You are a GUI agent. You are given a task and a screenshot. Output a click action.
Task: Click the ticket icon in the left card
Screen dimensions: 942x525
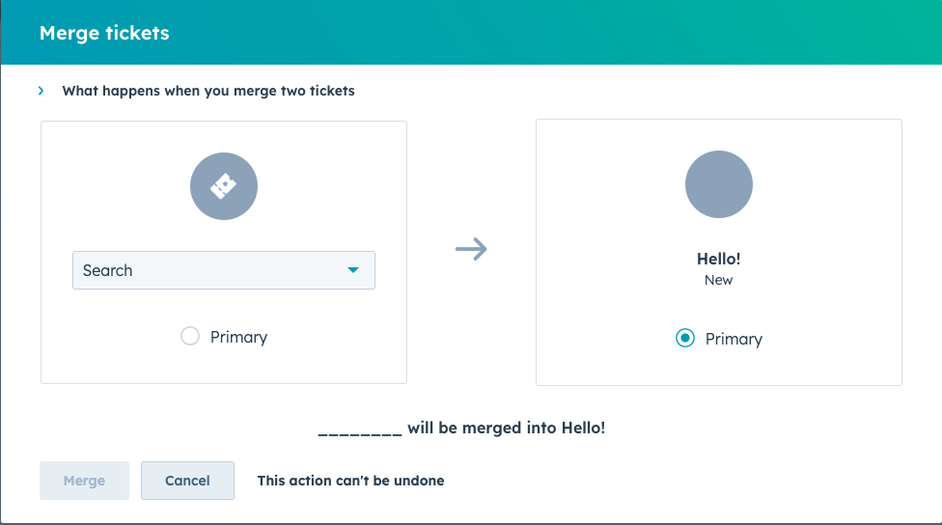[224, 186]
